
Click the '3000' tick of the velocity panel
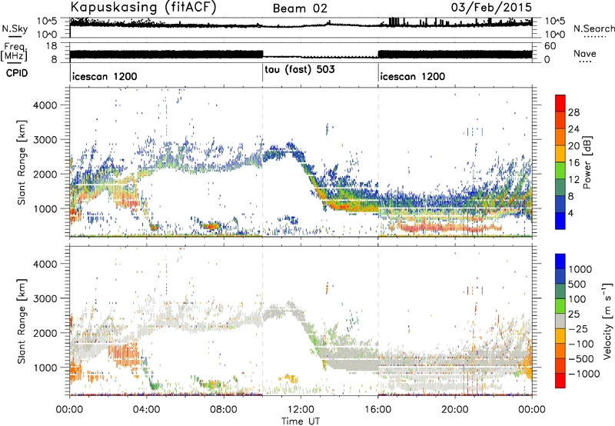pos(45,298)
